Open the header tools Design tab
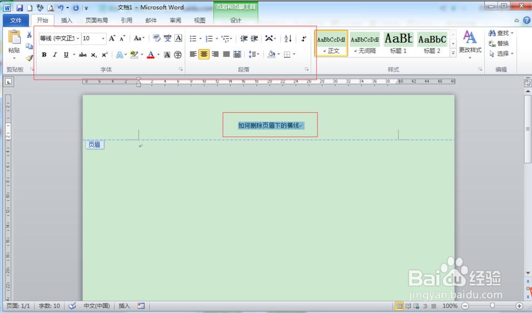Viewport: 532px width, 313px height. [x=236, y=20]
